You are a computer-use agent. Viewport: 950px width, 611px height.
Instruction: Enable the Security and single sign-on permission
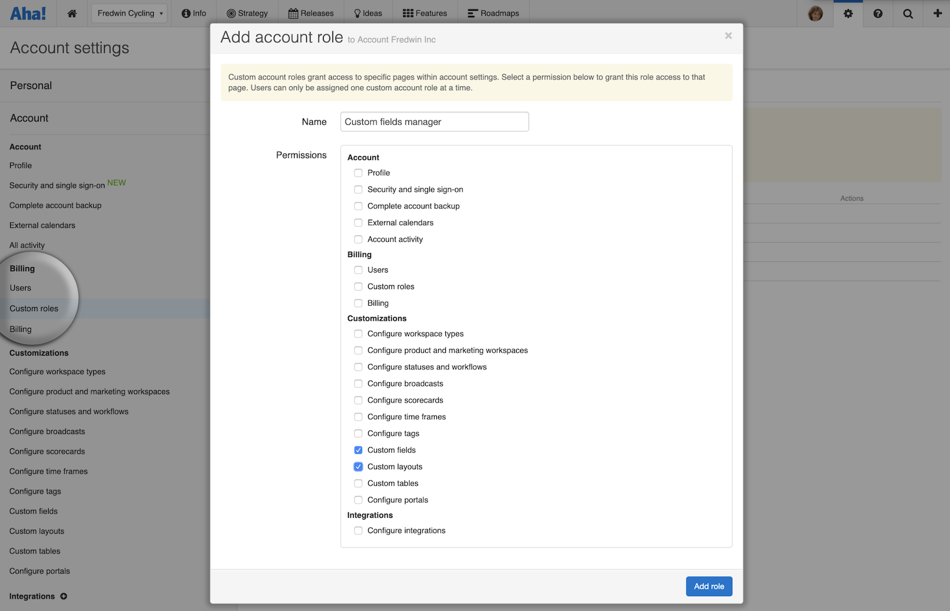tap(358, 189)
